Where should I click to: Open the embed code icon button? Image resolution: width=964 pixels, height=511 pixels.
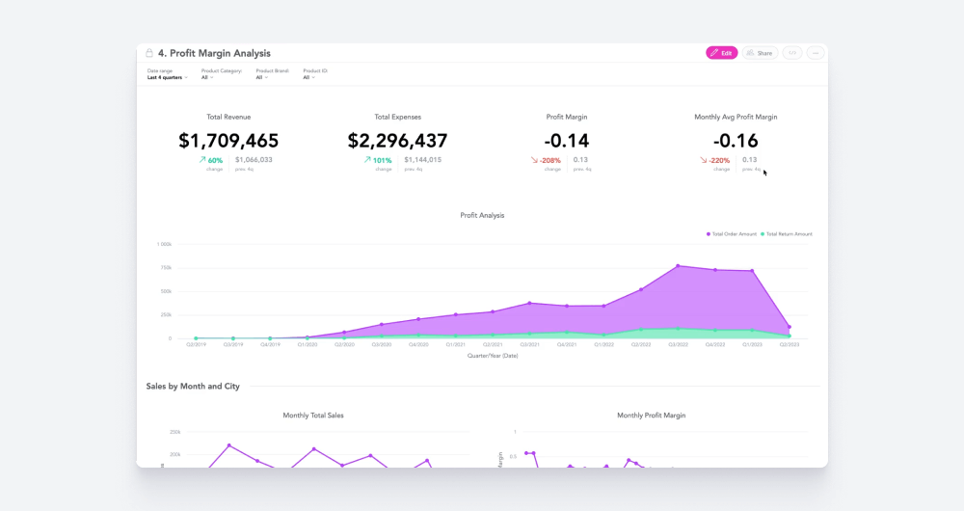[792, 53]
